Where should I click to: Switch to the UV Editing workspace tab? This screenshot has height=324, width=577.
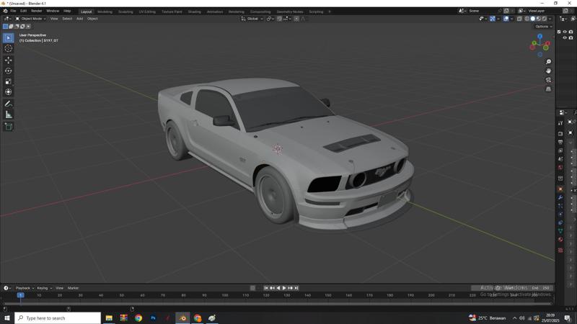pyautogui.click(x=147, y=12)
